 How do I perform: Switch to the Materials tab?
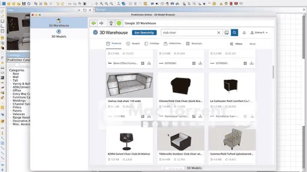pos(194,44)
